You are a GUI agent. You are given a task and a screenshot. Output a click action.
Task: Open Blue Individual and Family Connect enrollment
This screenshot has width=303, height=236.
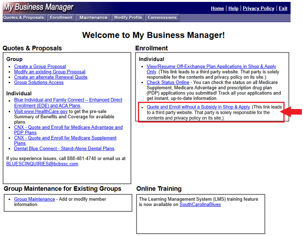pyautogui.click(x=68, y=100)
